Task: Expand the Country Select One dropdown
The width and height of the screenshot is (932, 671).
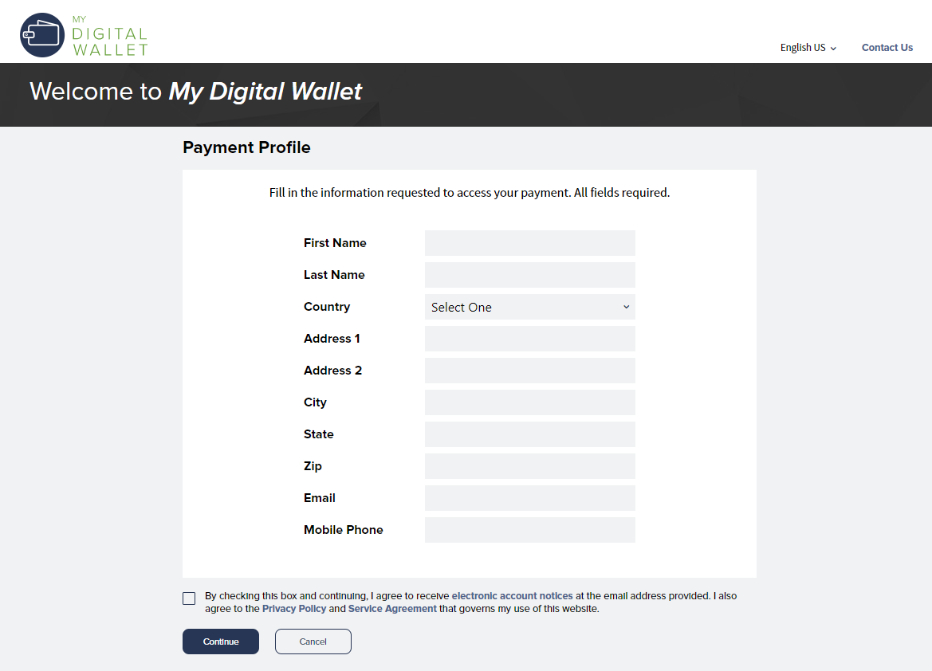Action: pyautogui.click(x=529, y=307)
